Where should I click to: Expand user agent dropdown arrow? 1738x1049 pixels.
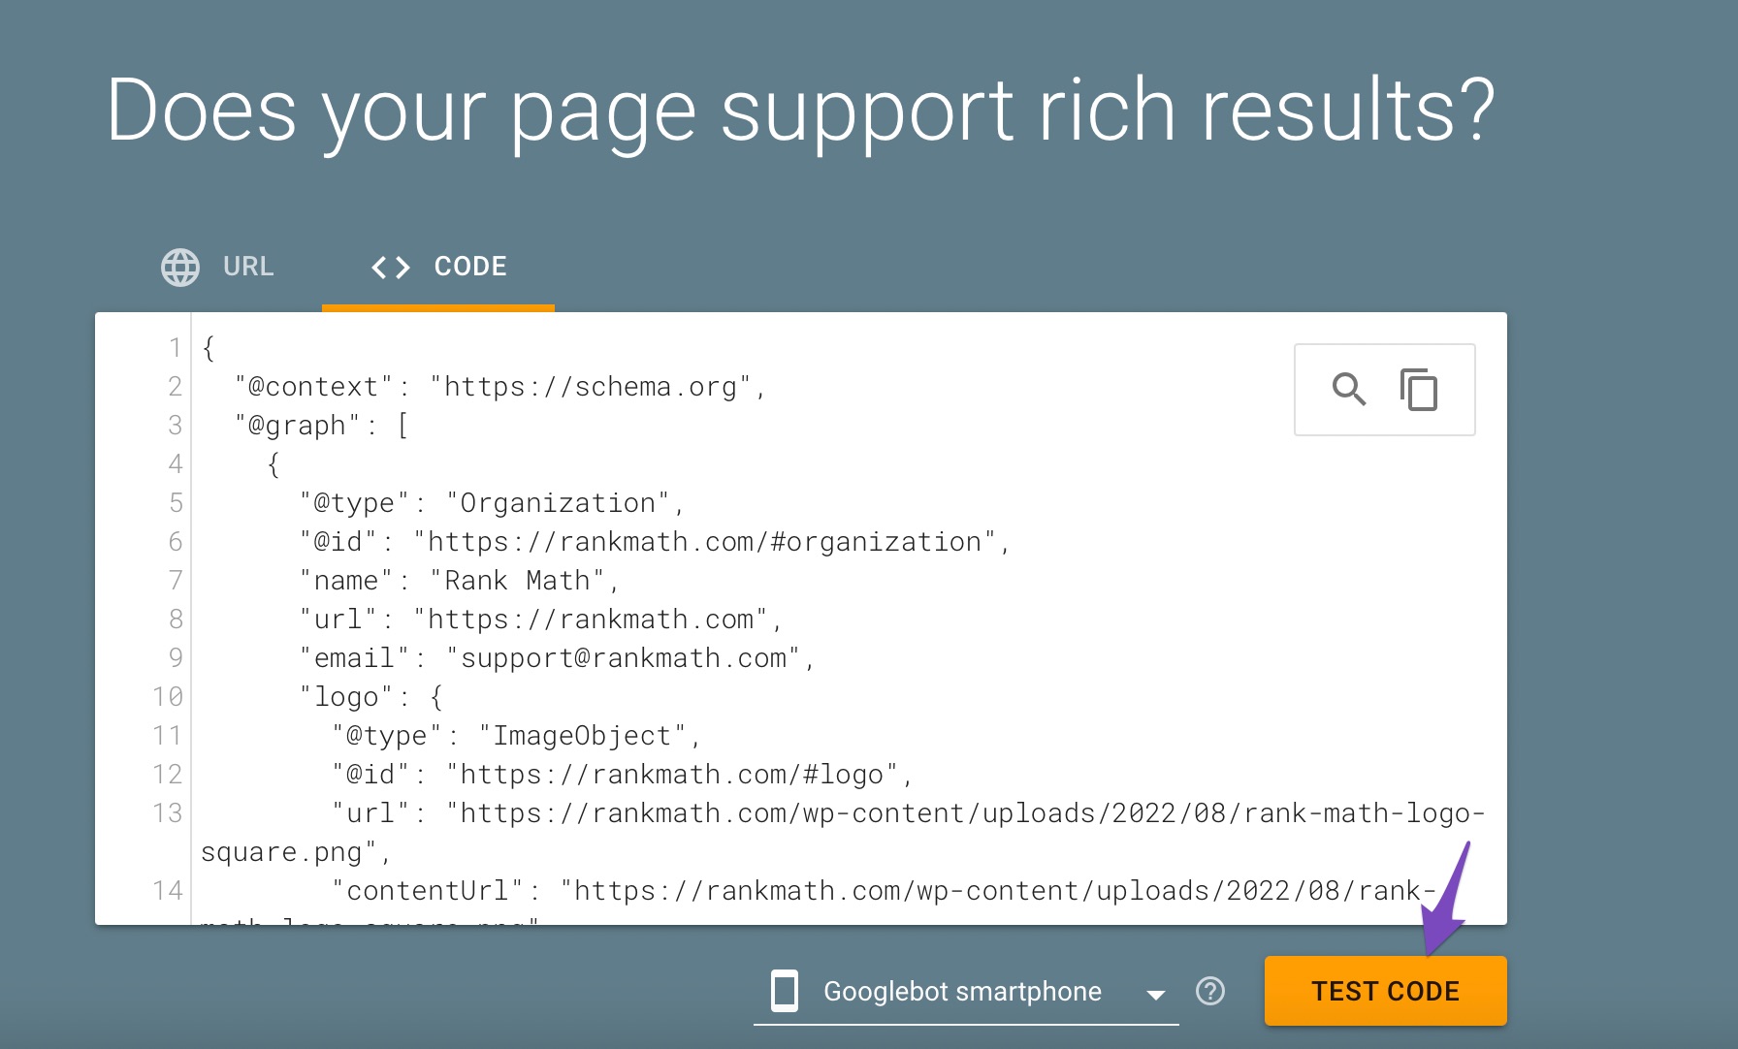(x=1155, y=995)
